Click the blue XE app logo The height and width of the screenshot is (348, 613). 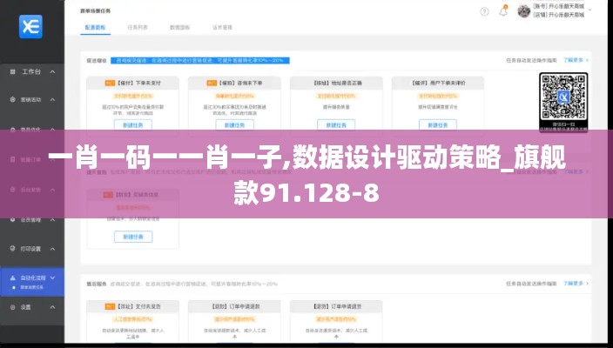[30, 26]
